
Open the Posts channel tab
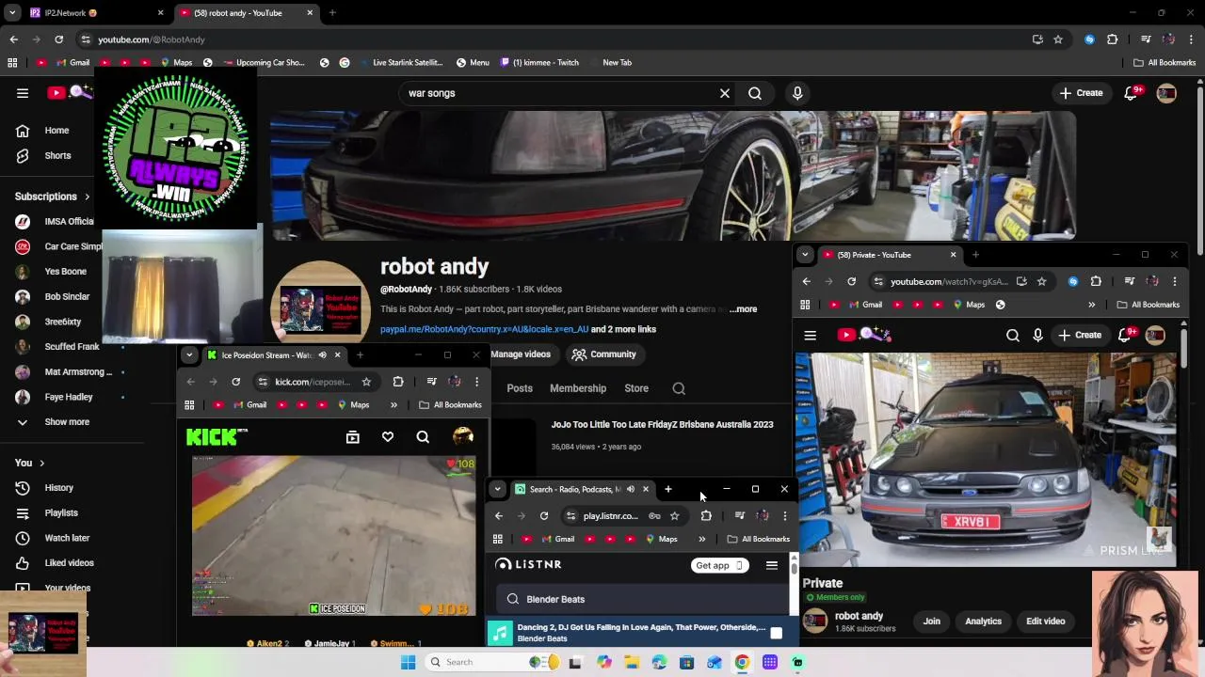click(x=520, y=388)
